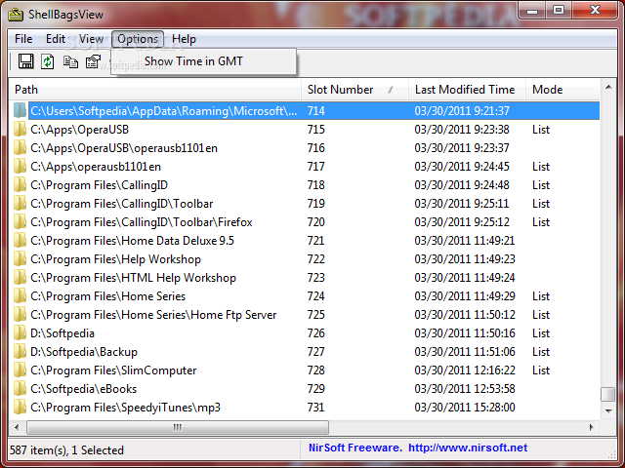Open the File menu
Viewport: 625px width, 468px height.
pyautogui.click(x=23, y=39)
